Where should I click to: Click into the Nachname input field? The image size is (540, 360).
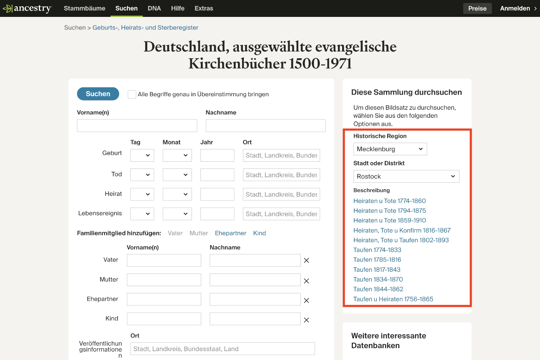[x=265, y=126]
